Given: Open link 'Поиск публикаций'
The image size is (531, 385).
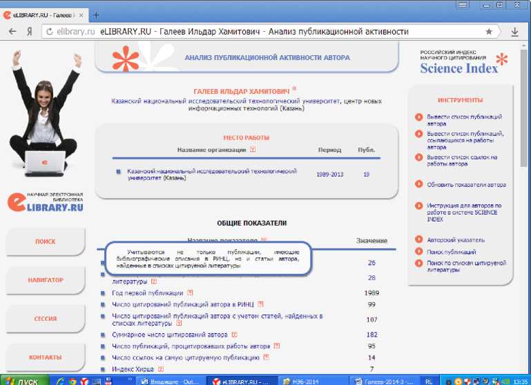Looking at the screenshot, I should click(x=451, y=252).
